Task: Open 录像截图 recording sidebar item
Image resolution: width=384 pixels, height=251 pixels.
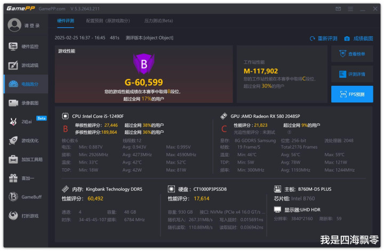Action: (26, 103)
